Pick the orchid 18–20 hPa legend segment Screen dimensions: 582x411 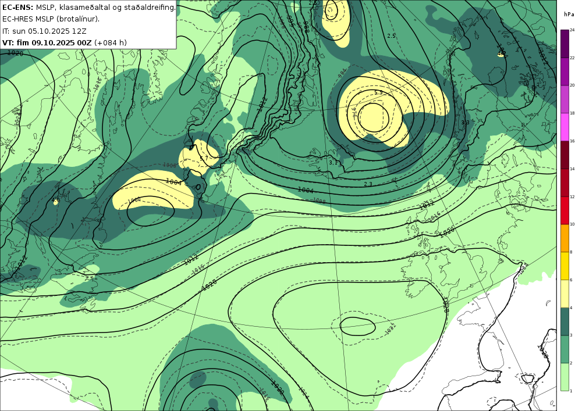(x=565, y=99)
